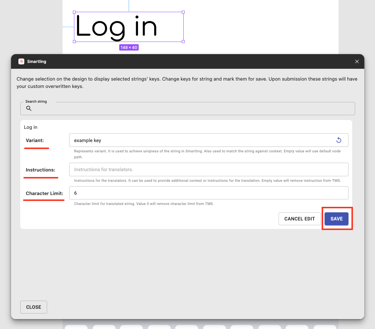Click the Search string label
Screen dimensions: 375x329
click(x=36, y=101)
